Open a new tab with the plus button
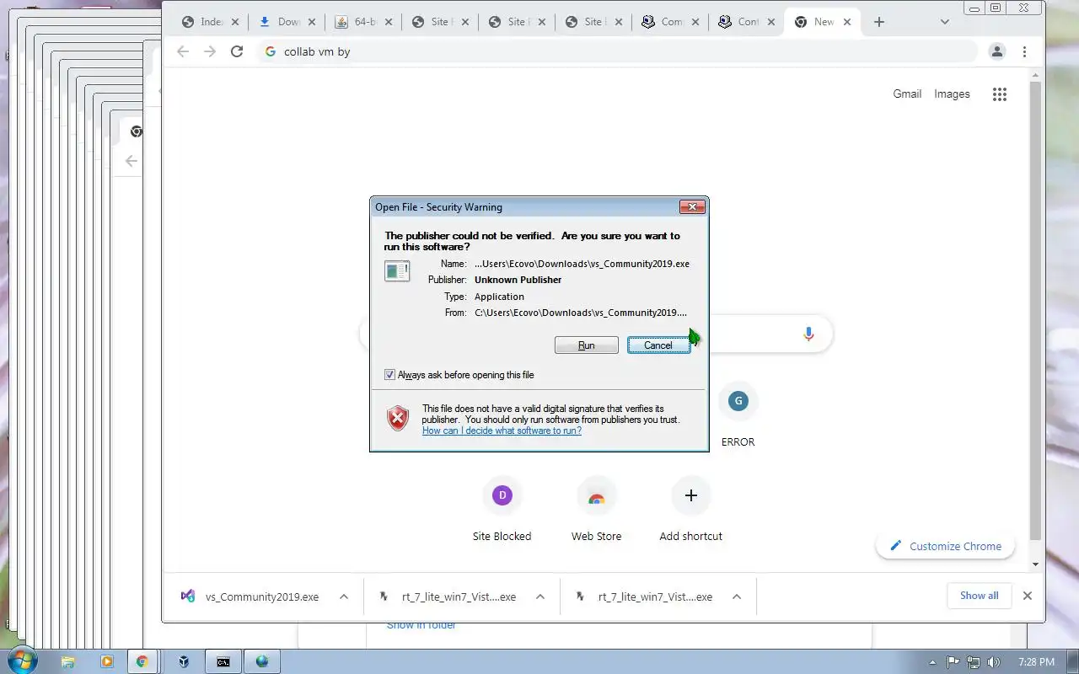1079x674 pixels. coord(879,22)
